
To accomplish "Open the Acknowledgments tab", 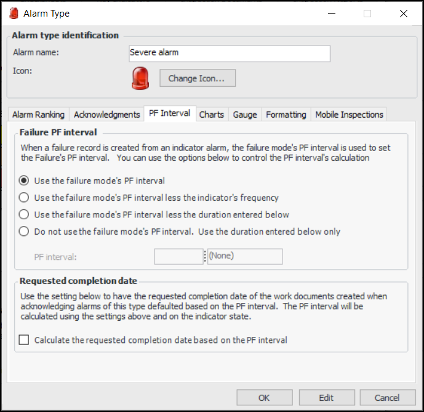I will pos(106,115).
